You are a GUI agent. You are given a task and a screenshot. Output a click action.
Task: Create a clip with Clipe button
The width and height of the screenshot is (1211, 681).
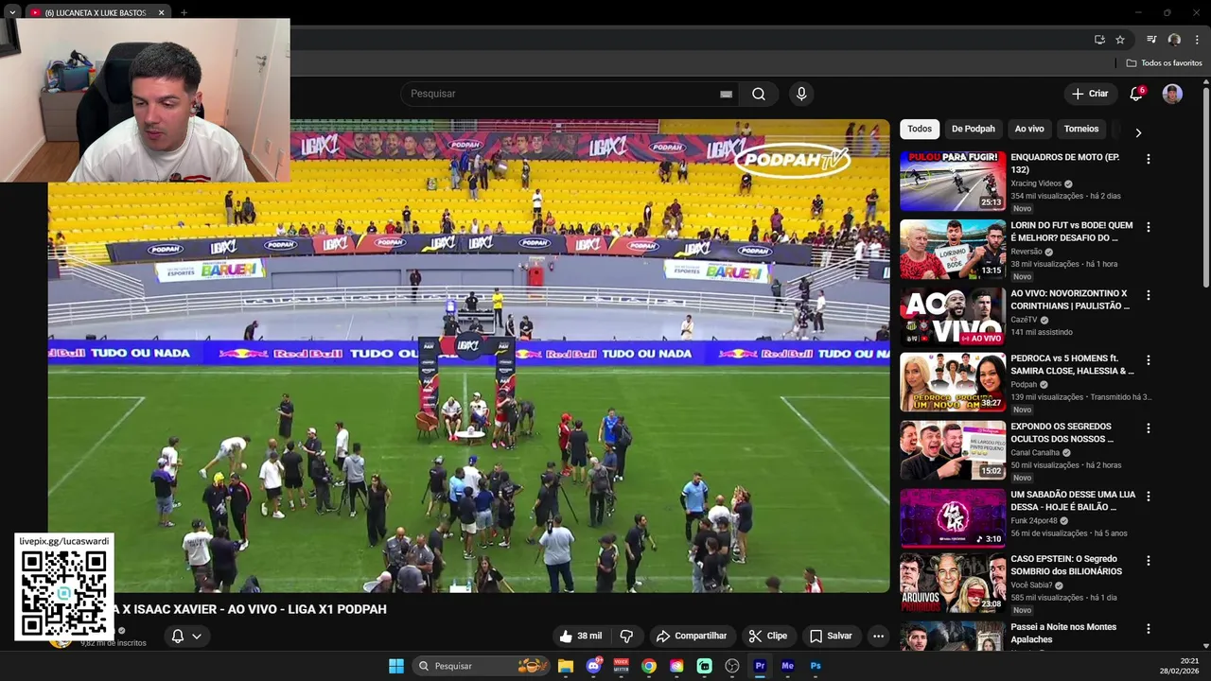767,636
